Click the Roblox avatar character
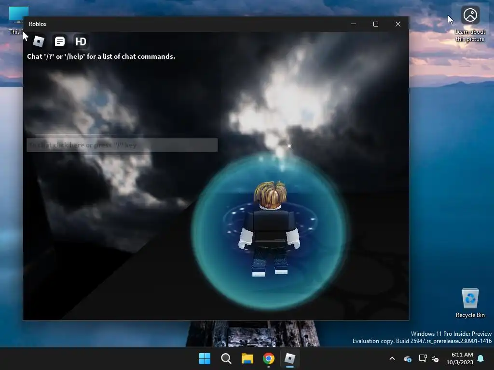The height and width of the screenshot is (370, 494). pyautogui.click(x=270, y=228)
